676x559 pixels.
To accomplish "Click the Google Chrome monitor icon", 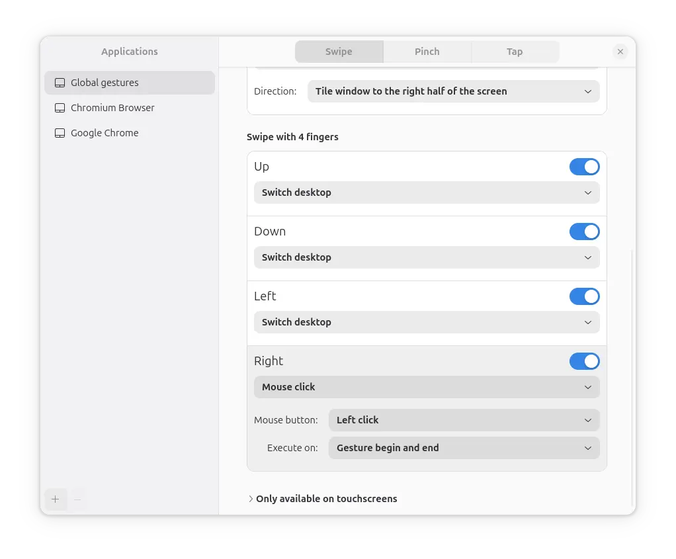I will pyautogui.click(x=60, y=133).
